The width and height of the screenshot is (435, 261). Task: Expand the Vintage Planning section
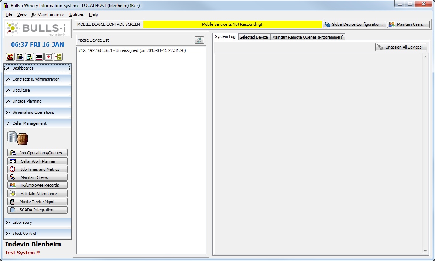click(x=37, y=101)
